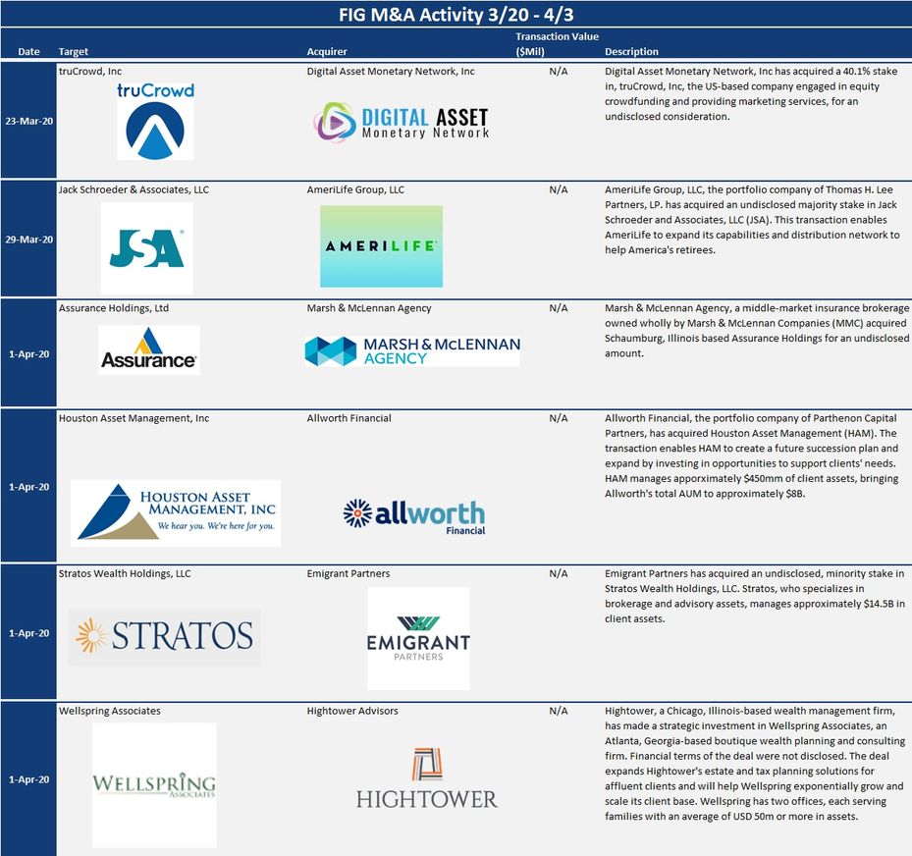Select the Emigrant Partners logo
The width and height of the screenshot is (912, 856).
pyautogui.click(x=419, y=638)
